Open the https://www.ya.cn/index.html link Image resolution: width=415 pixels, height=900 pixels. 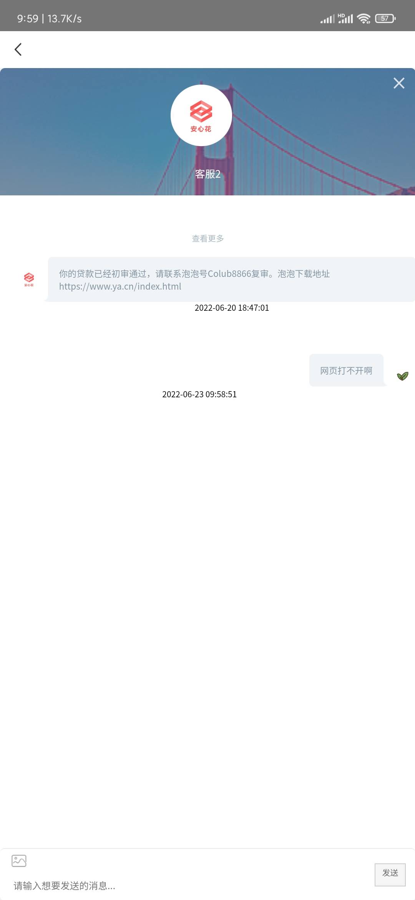coord(120,287)
